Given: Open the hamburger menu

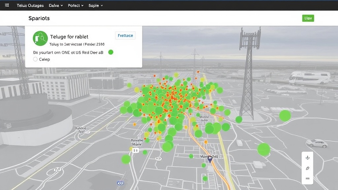Looking at the screenshot, I should tap(7, 5).
